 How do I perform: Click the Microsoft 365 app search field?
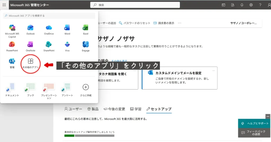(49, 16)
